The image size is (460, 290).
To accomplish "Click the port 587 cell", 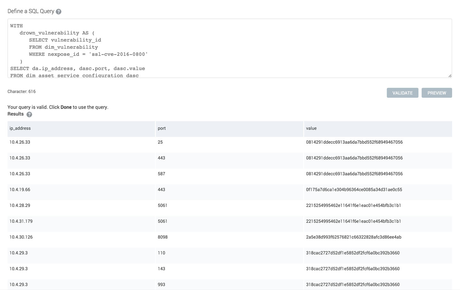I will pyautogui.click(x=161, y=174).
